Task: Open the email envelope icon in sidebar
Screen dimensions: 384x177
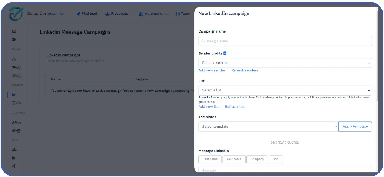Action: tap(14, 59)
